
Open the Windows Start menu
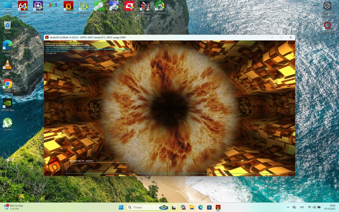click(x=121, y=207)
